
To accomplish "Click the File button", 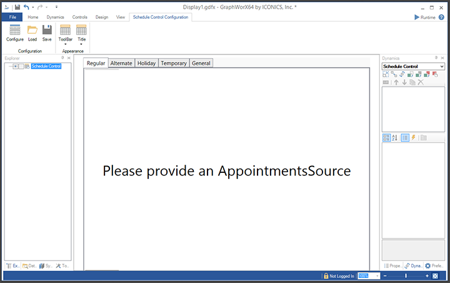I will [12, 17].
